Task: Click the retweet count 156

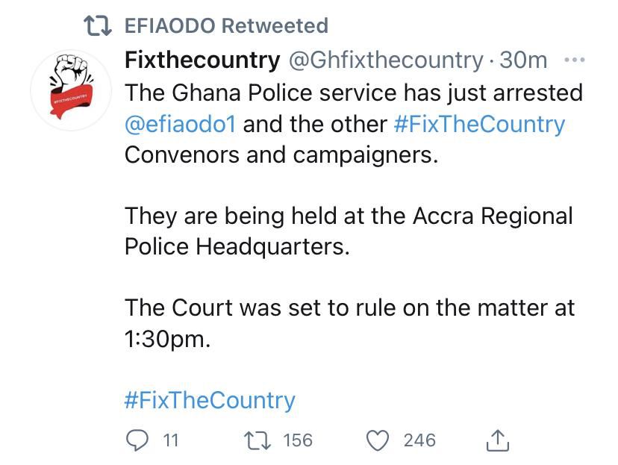Action: click(298, 440)
